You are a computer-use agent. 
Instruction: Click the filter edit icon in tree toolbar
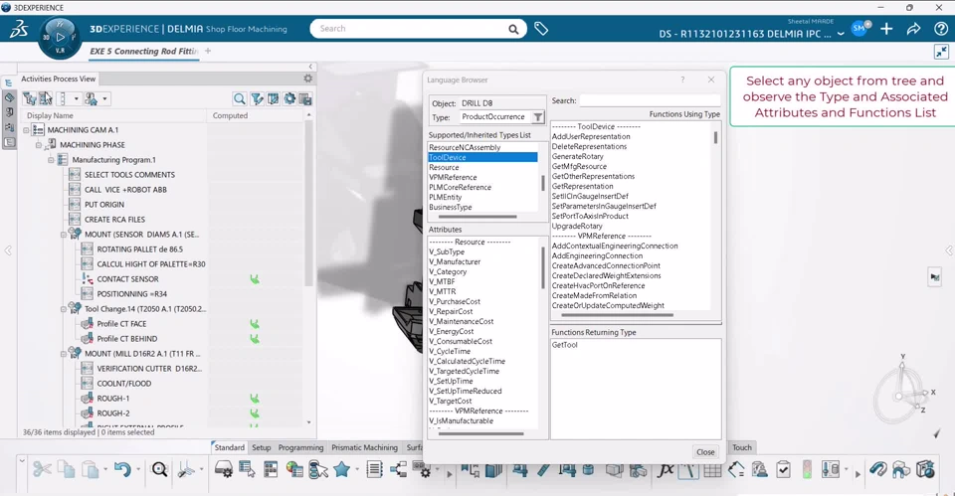pyautogui.click(x=257, y=98)
